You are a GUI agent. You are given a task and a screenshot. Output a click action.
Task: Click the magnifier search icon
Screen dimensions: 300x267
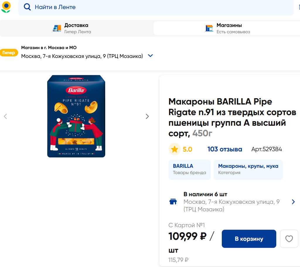(27, 7)
